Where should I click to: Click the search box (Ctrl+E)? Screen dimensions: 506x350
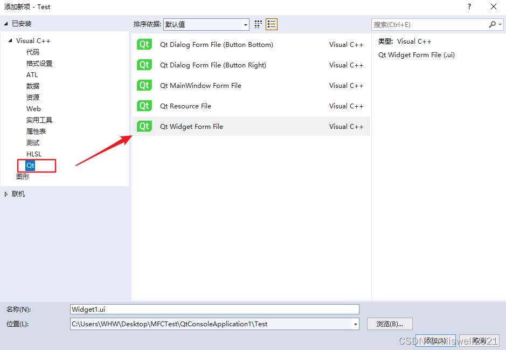click(431, 25)
